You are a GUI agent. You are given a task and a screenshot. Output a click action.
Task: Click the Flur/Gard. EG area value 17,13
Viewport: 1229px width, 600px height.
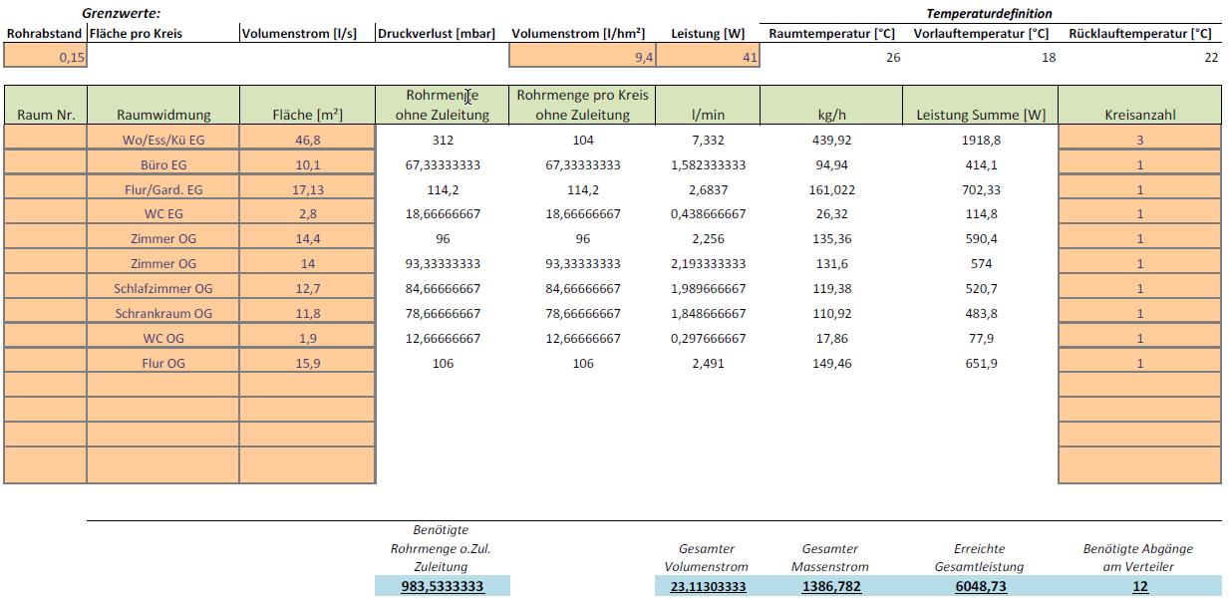coord(307,189)
